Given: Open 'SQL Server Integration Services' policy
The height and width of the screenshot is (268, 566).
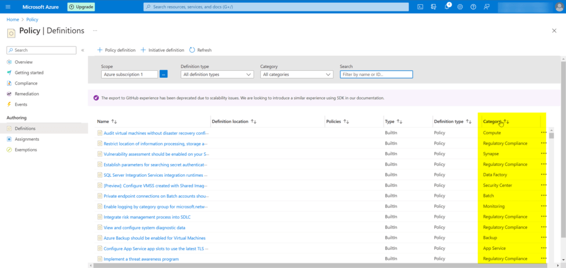Looking at the screenshot, I should pyautogui.click(x=155, y=175).
